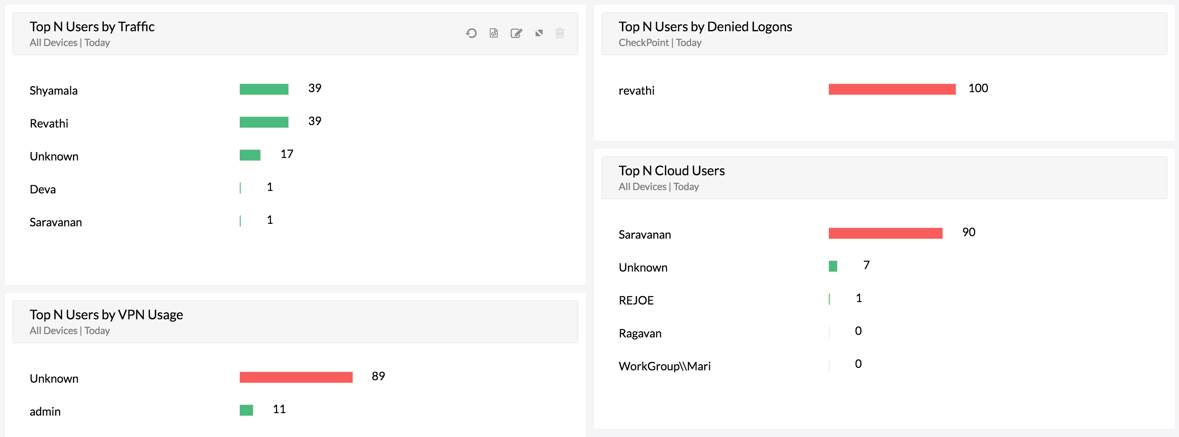Viewport: 1179px width, 437px height.
Task: Select Ragavan in Top N Cloud Users
Action: [640, 333]
